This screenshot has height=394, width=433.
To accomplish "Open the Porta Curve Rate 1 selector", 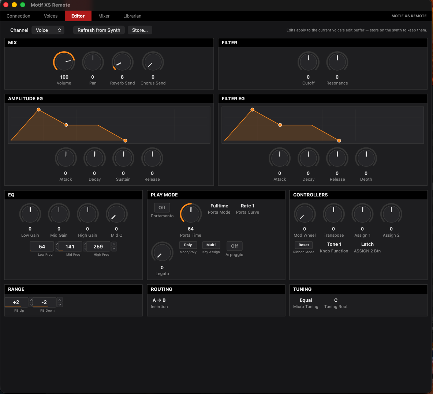I will [247, 206].
